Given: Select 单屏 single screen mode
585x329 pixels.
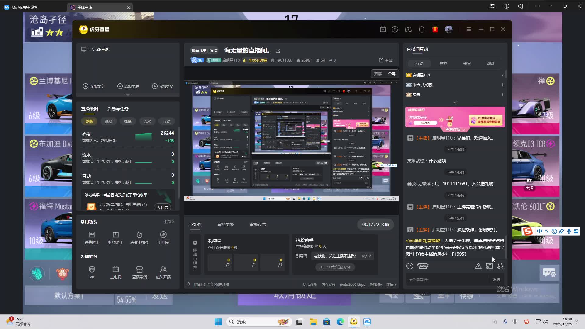Looking at the screenshot, I should tap(392, 74).
